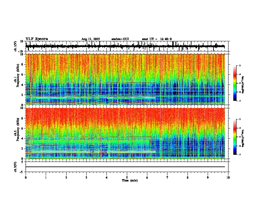Click the "-7" label on ch.1 color bar

(239, 101)
